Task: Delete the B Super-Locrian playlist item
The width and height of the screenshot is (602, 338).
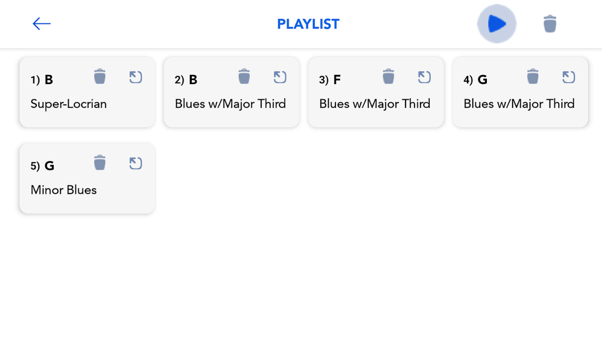Action: coord(99,77)
